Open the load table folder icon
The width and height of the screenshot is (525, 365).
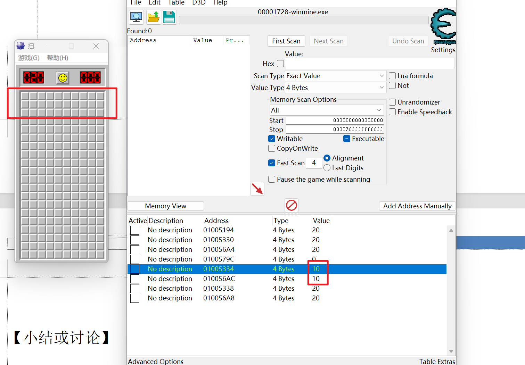pos(153,17)
